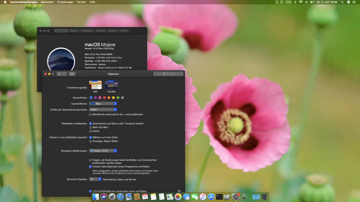The width and height of the screenshot is (360, 202).
Task: Open the Maps app in Dock
Action: tap(170, 197)
